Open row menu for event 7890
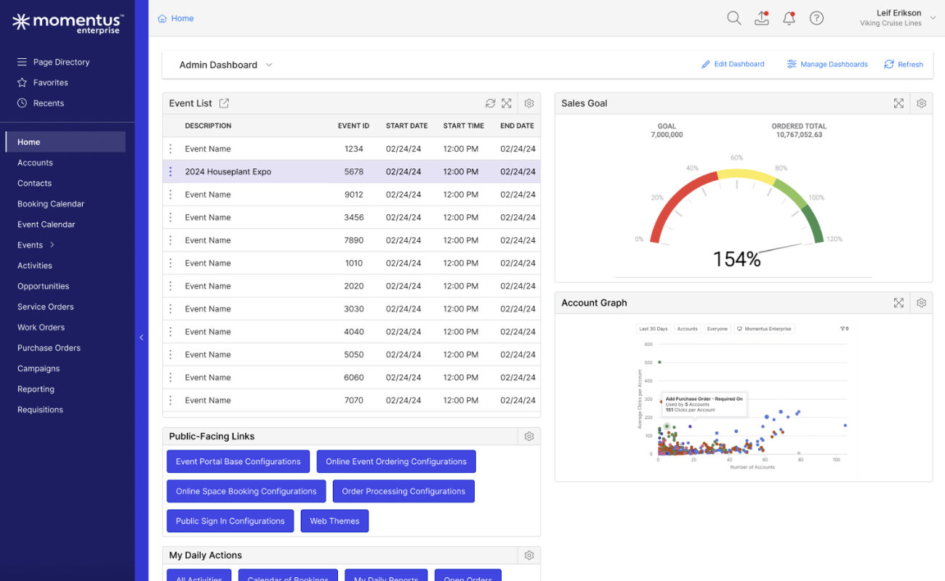This screenshot has width=945, height=581. (171, 240)
